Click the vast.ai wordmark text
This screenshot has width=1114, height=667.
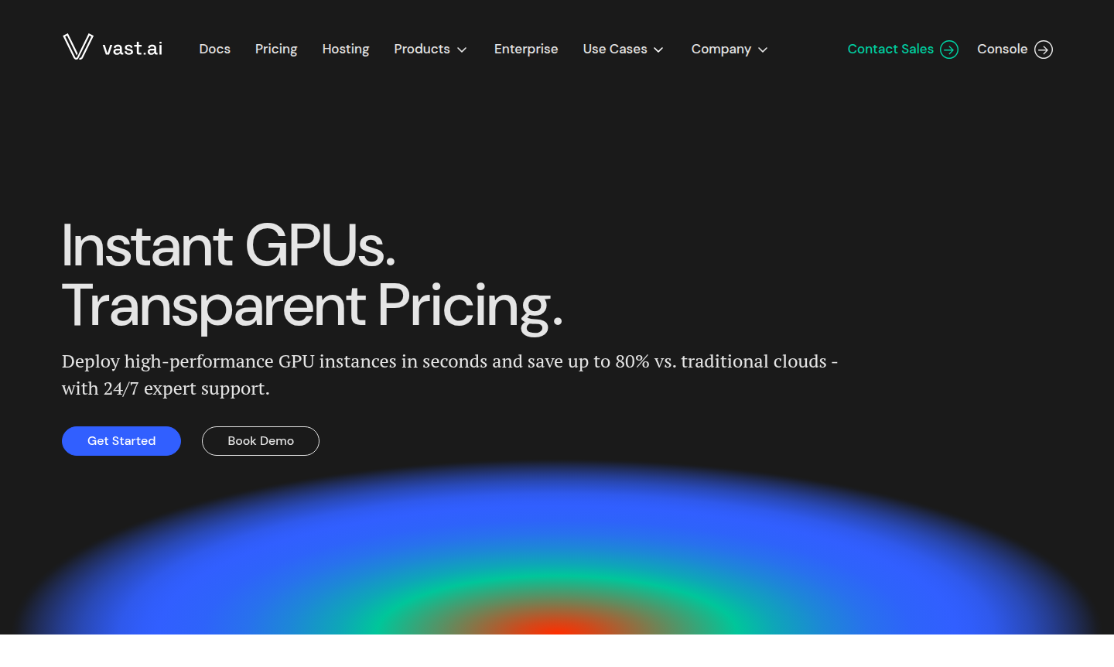[132, 49]
